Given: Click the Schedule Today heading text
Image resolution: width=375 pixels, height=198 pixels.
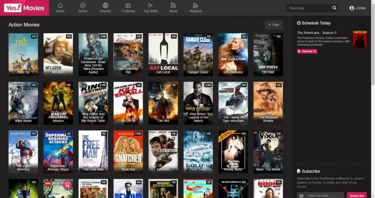Looking at the screenshot, I should (316, 23).
